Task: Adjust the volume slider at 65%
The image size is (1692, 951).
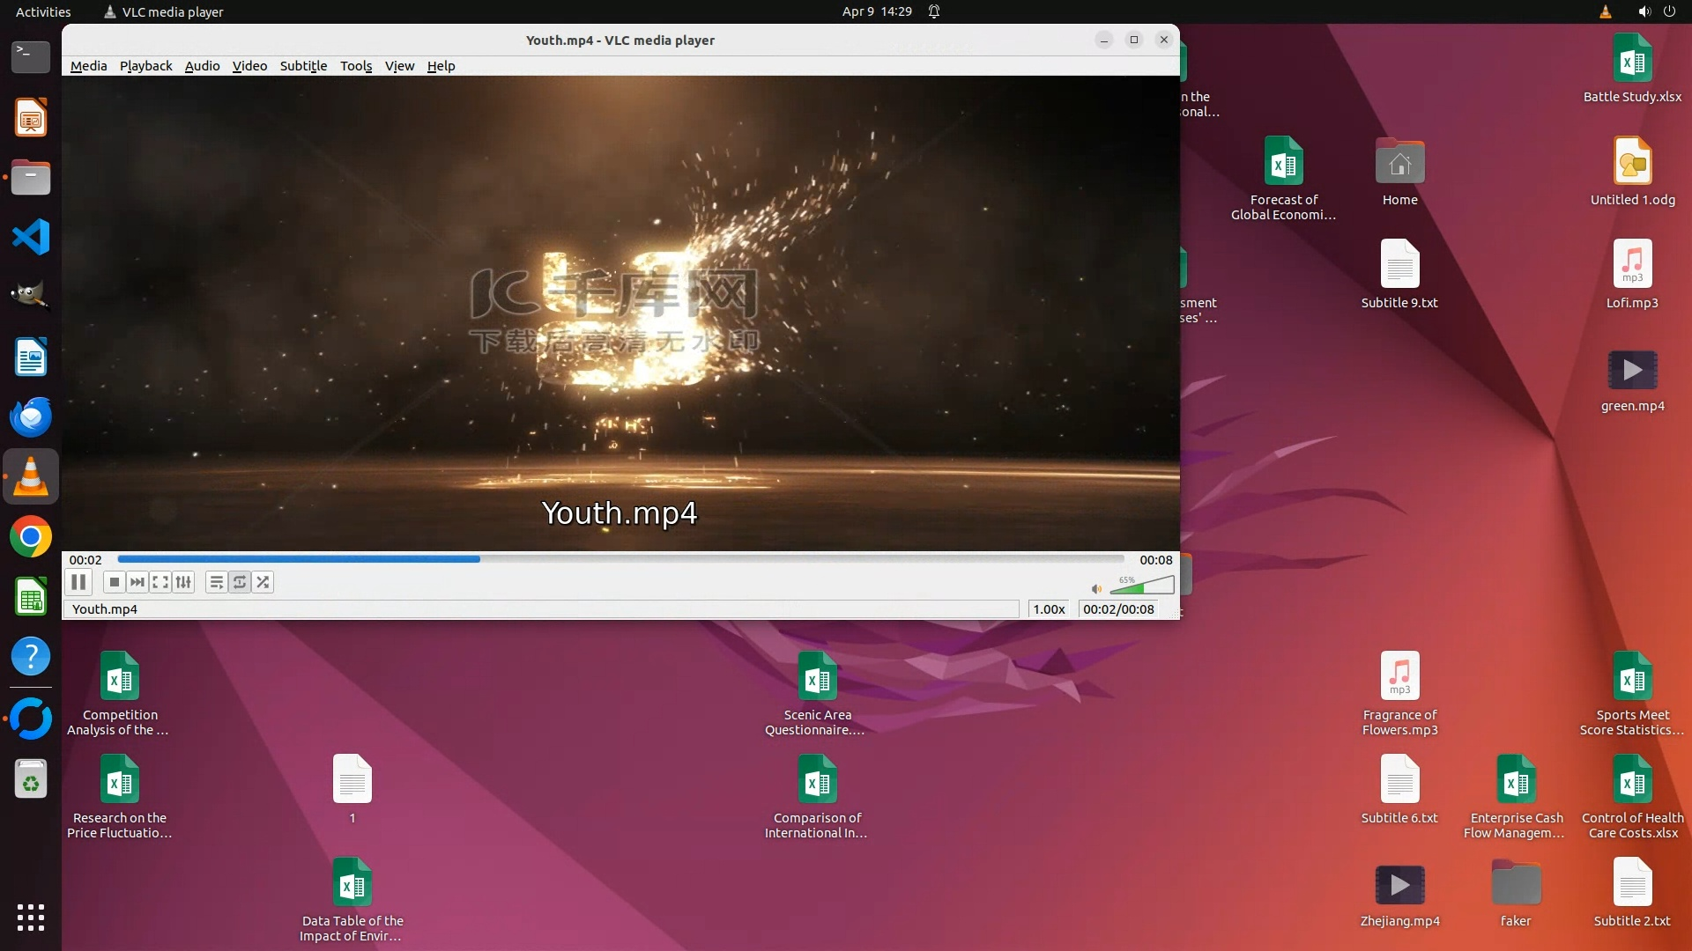Action: coord(1142,586)
